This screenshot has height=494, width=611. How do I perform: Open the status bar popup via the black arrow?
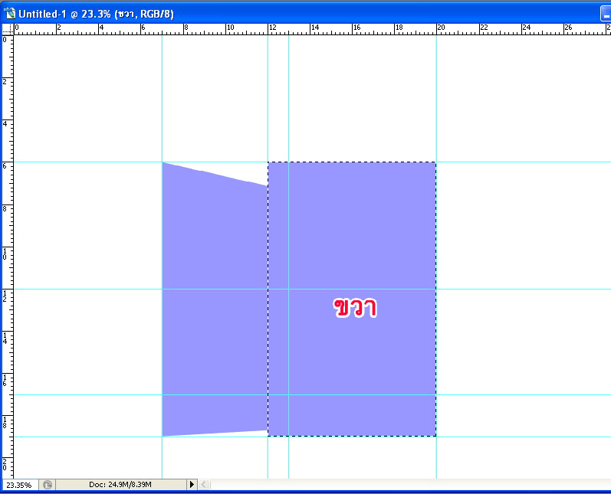[192, 485]
